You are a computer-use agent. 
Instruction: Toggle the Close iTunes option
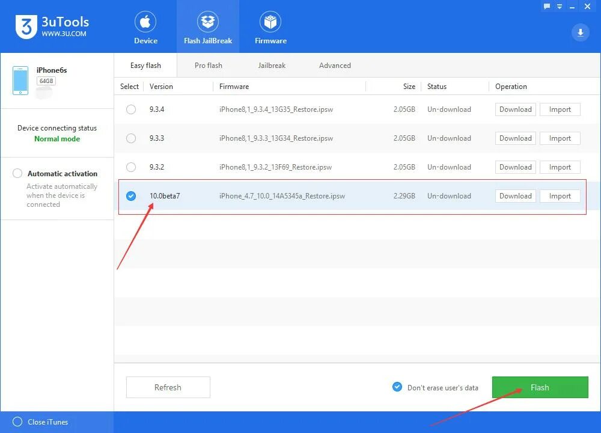coord(17,422)
